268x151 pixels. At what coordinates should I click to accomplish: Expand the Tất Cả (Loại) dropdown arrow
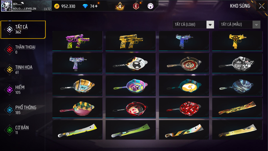(210, 25)
